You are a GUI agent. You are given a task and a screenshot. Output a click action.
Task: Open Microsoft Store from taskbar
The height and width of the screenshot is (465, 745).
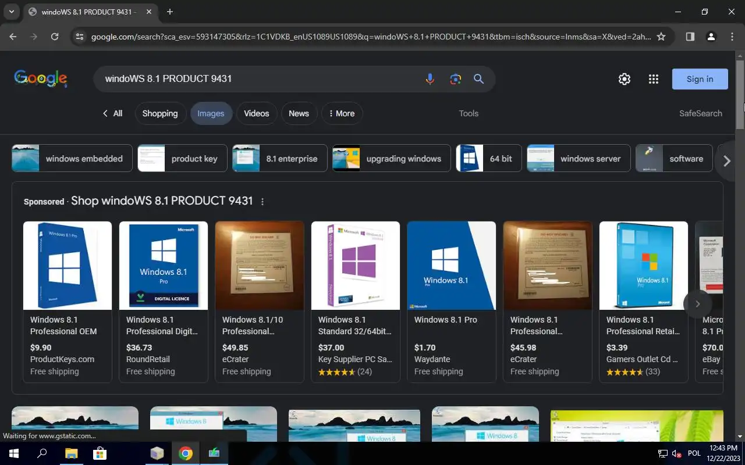click(100, 453)
